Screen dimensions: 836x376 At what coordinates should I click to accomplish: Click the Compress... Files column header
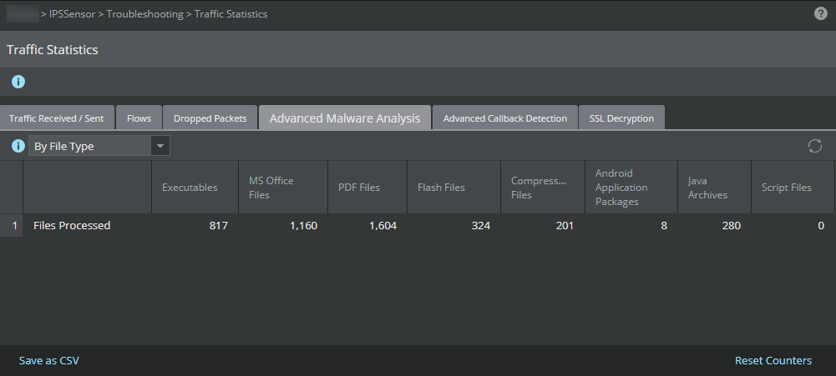point(543,188)
